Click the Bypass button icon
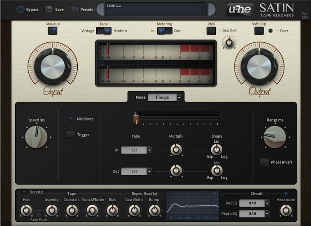Image resolution: width=311 pixels, height=226 pixels. [x=20, y=9]
